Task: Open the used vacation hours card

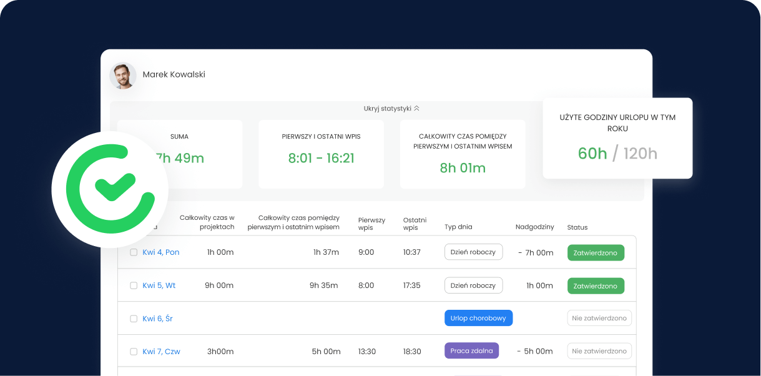Action: 617,138
